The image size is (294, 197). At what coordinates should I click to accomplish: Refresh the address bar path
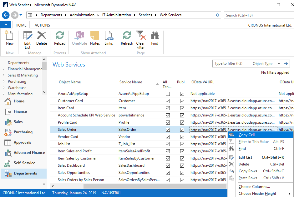217,15
